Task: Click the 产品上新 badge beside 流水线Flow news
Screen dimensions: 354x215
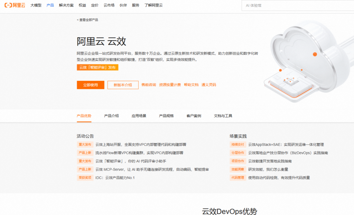Action: point(85,153)
